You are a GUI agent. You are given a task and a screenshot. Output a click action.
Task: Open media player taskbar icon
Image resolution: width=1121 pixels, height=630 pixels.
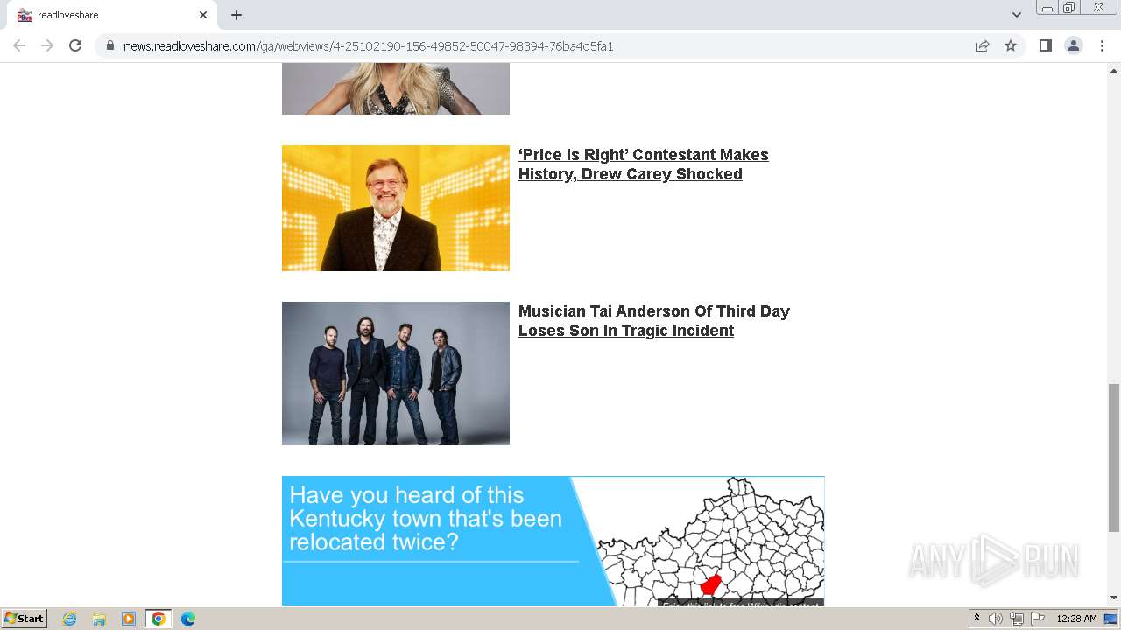[x=129, y=619]
